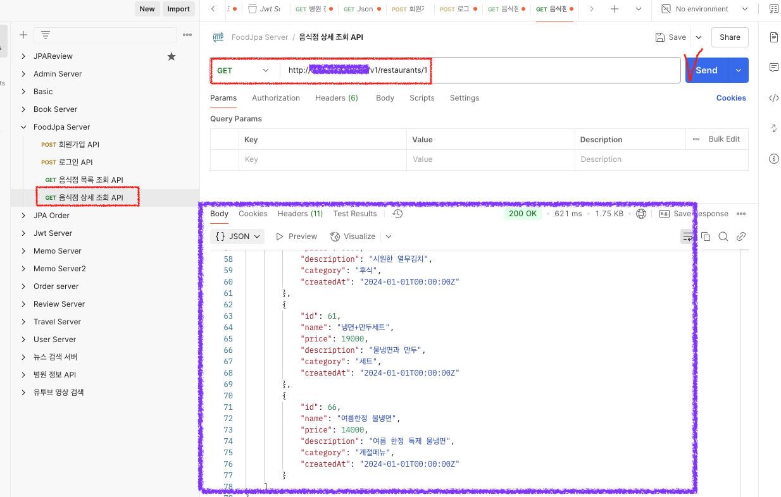
Task: Open the sidebar three-dot options menu
Action: pos(187,35)
